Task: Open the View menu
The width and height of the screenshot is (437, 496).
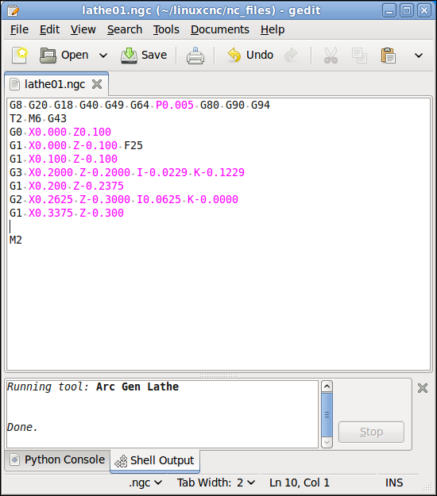Action: [x=83, y=29]
